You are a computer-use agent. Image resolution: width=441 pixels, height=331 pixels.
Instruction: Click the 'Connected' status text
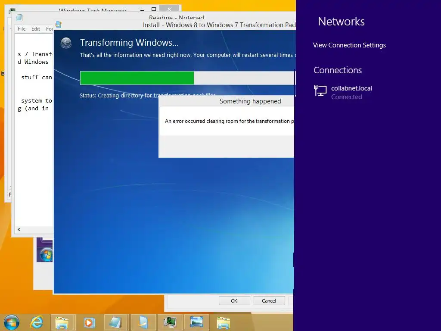tap(347, 97)
